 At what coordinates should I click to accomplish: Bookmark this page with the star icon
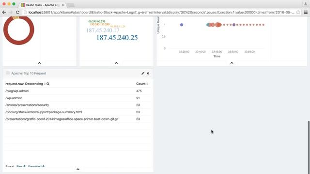298,12
